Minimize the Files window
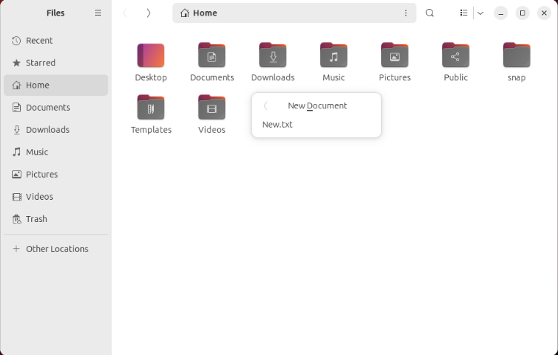Viewport: 558px width, 355px height. [501, 13]
